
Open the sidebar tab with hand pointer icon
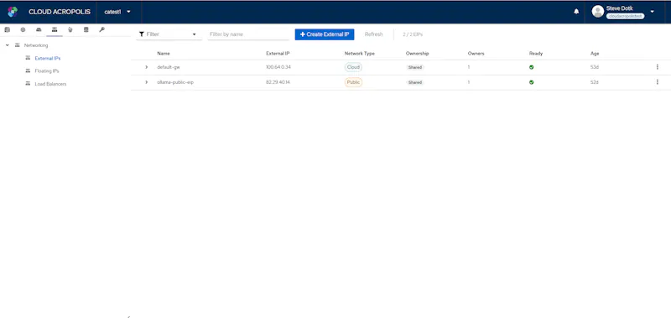pyautogui.click(x=70, y=29)
